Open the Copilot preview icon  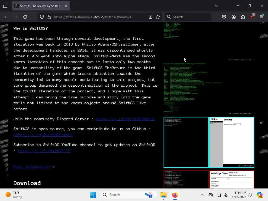[260, 195]
